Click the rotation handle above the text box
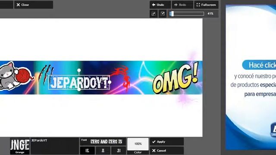The height and width of the screenshot is (155, 276). click(x=79, y=70)
